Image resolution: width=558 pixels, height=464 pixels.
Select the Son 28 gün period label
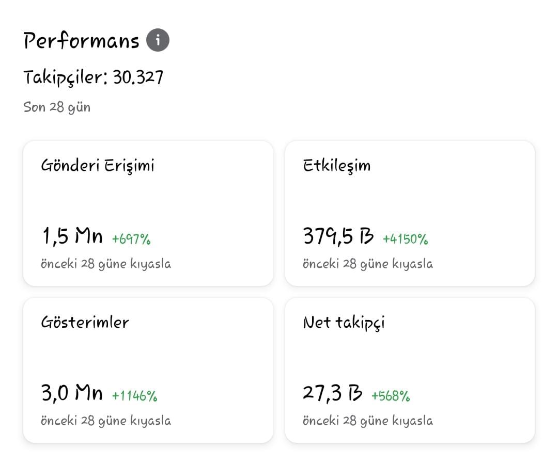point(57,107)
